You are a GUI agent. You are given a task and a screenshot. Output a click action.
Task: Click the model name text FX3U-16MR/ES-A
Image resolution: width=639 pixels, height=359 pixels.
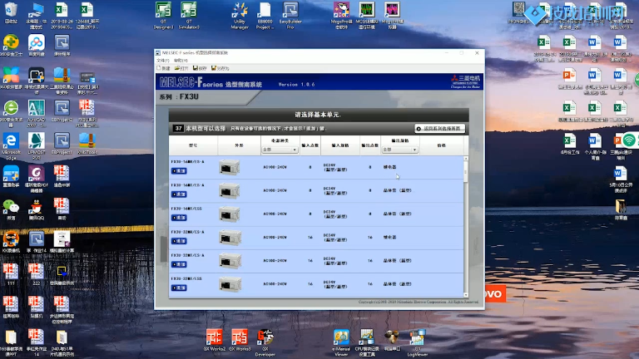click(187, 161)
